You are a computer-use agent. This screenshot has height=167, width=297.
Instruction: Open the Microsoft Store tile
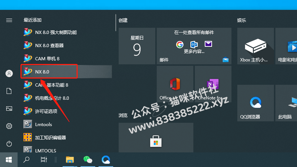pos(156,137)
